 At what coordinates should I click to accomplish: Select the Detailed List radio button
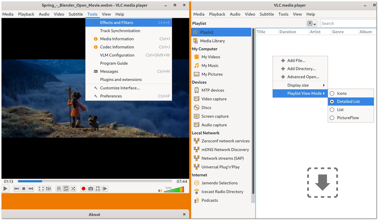[332, 101]
